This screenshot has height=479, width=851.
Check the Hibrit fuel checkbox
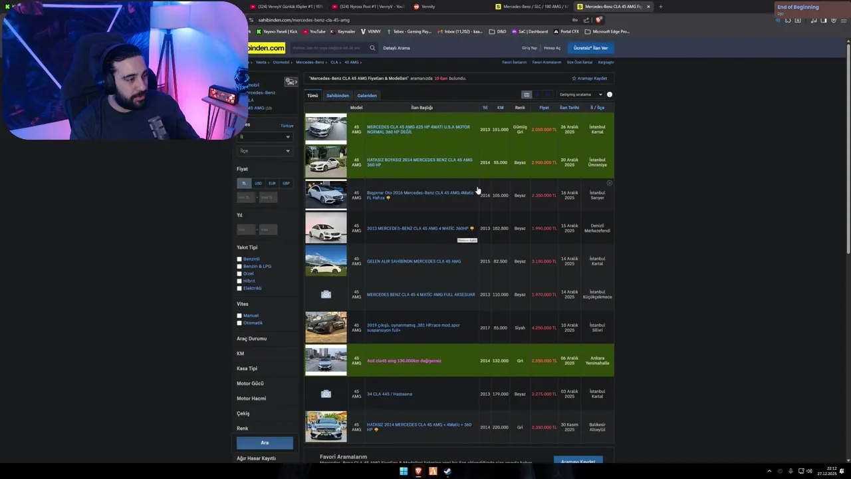click(239, 281)
